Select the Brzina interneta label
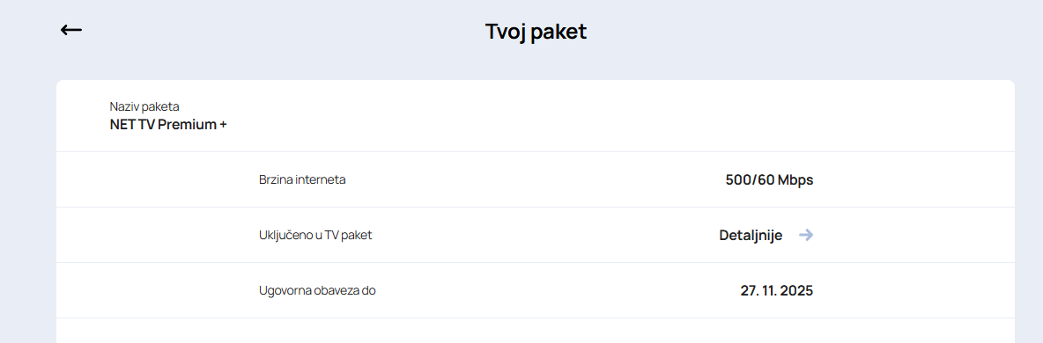 point(302,179)
